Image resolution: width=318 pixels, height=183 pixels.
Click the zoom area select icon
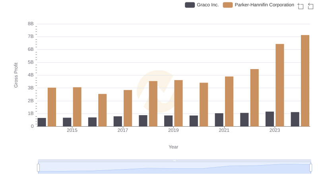click(301, 6)
